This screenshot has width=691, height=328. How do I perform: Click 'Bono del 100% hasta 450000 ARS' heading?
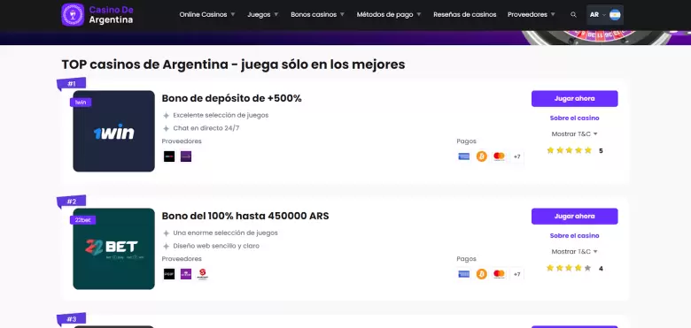tap(245, 217)
